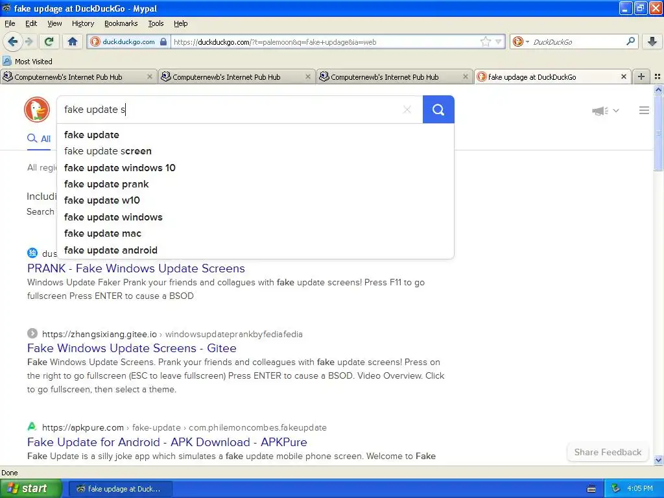The height and width of the screenshot is (498, 664).
Task: Open the URL history dropdown arrow
Action: coord(499,41)
